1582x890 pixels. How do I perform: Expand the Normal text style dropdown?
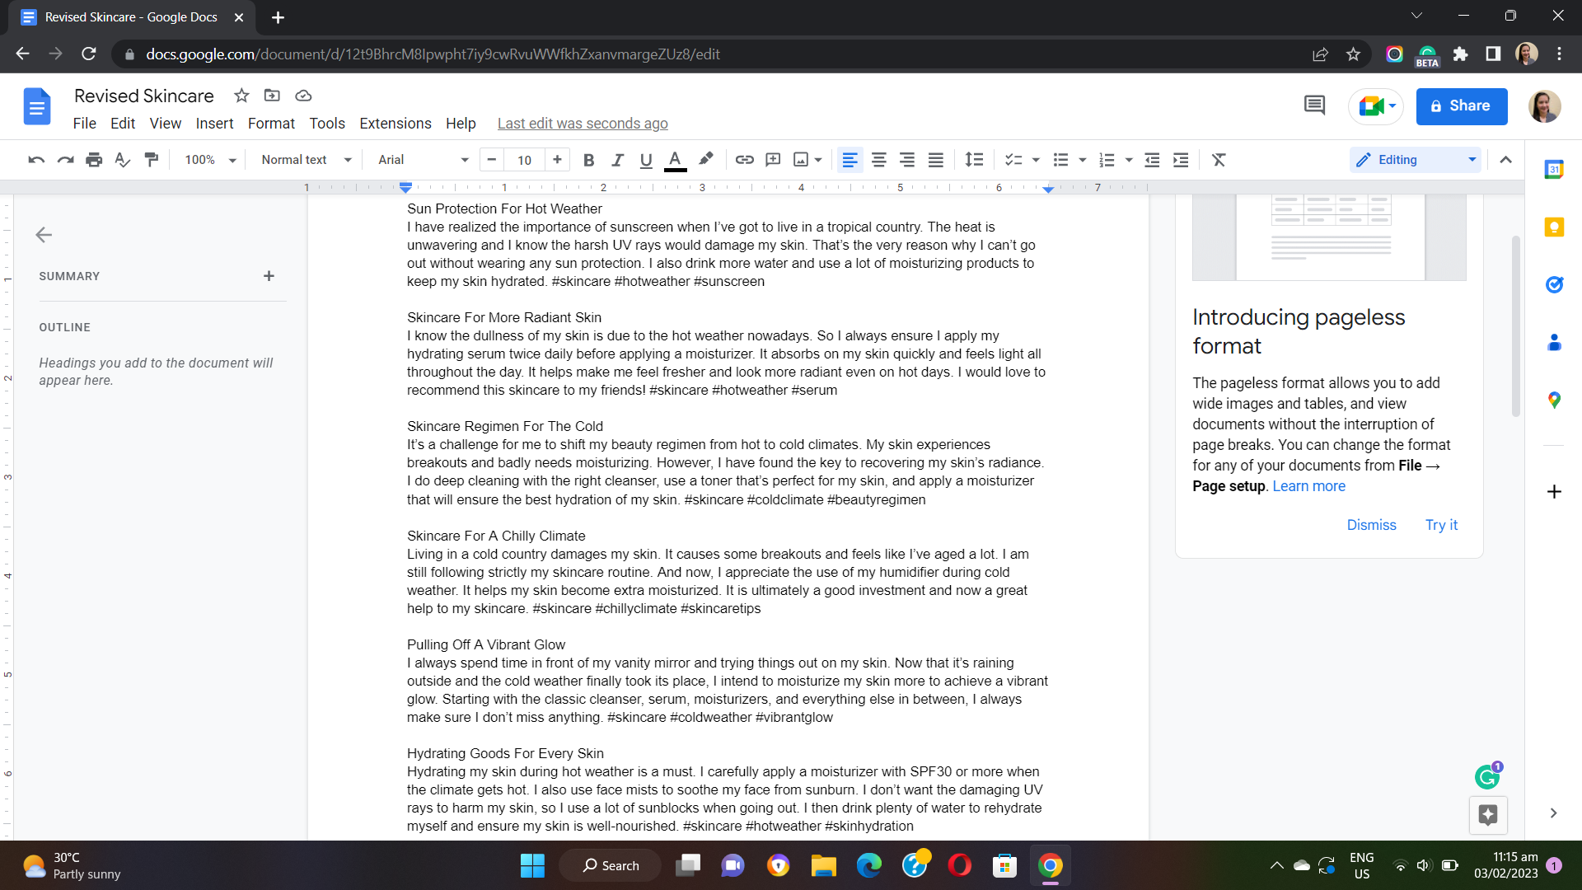306,160
